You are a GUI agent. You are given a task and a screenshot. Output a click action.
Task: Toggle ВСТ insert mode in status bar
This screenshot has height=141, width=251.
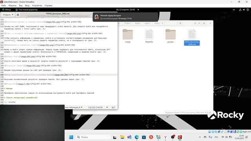tap(113, 107)
